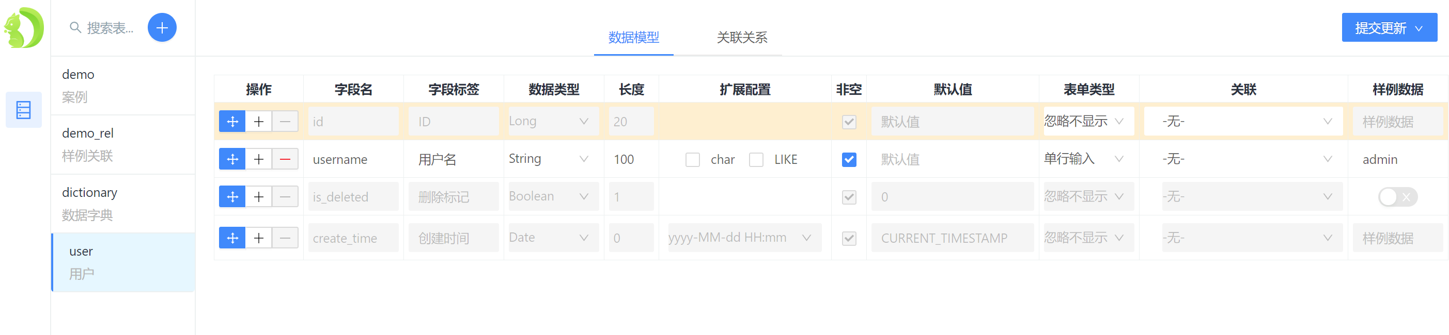Click not-null checkbox on is_deleted row
The image size is (1449, 335).
click(849, 197)
